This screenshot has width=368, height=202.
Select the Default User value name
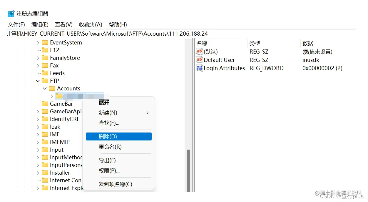[x=219, y=60]
